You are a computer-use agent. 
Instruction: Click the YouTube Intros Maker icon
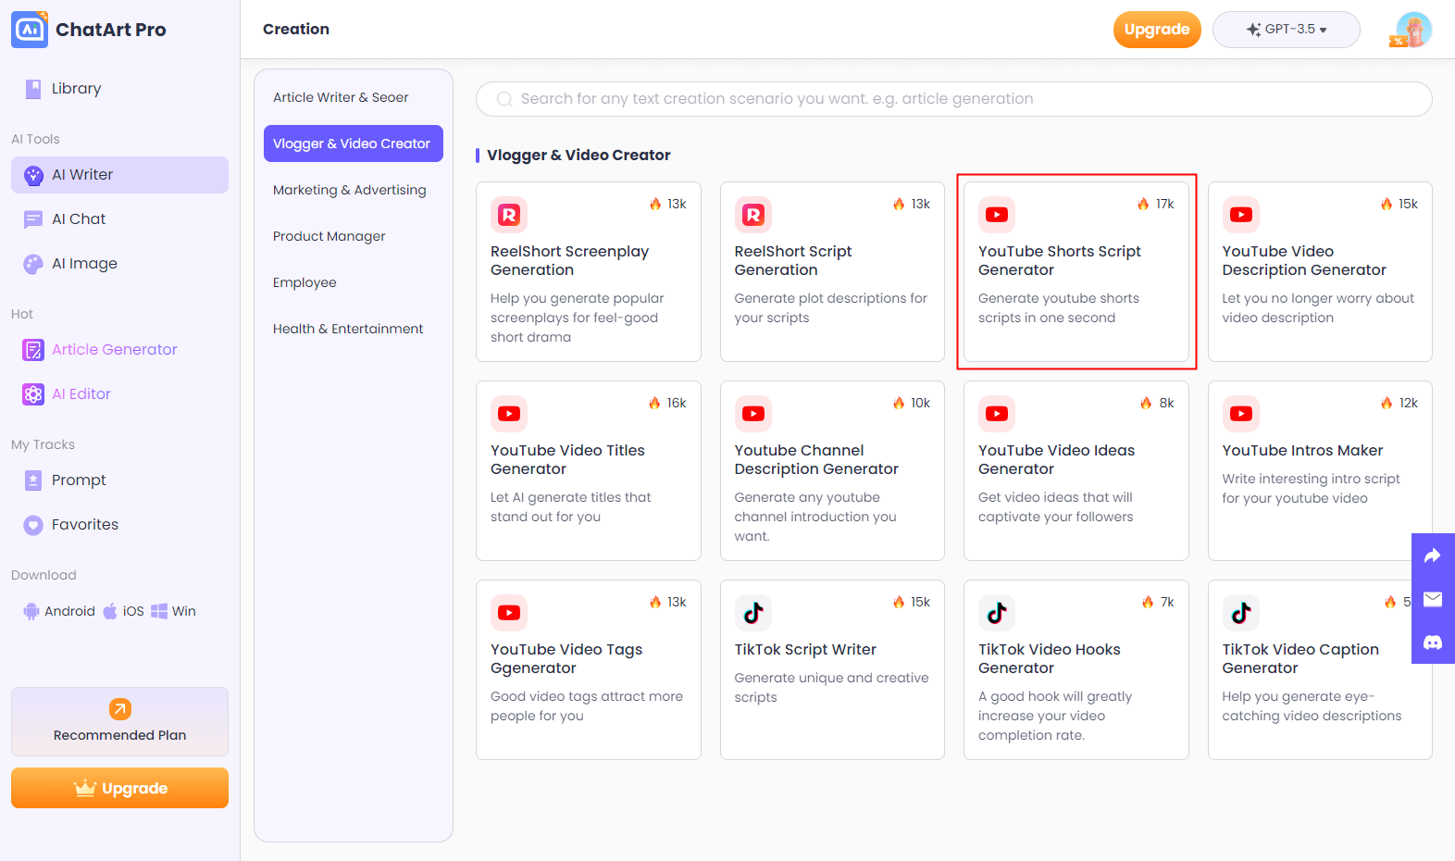pos(1241,414)
